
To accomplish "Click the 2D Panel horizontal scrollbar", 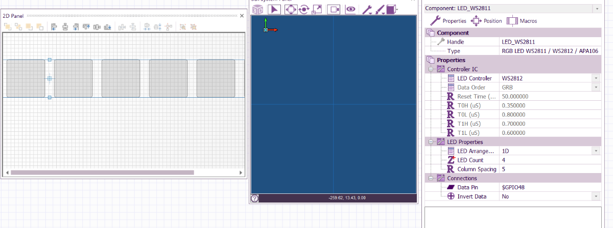I will pyautogui.click(x=102, y=173).
